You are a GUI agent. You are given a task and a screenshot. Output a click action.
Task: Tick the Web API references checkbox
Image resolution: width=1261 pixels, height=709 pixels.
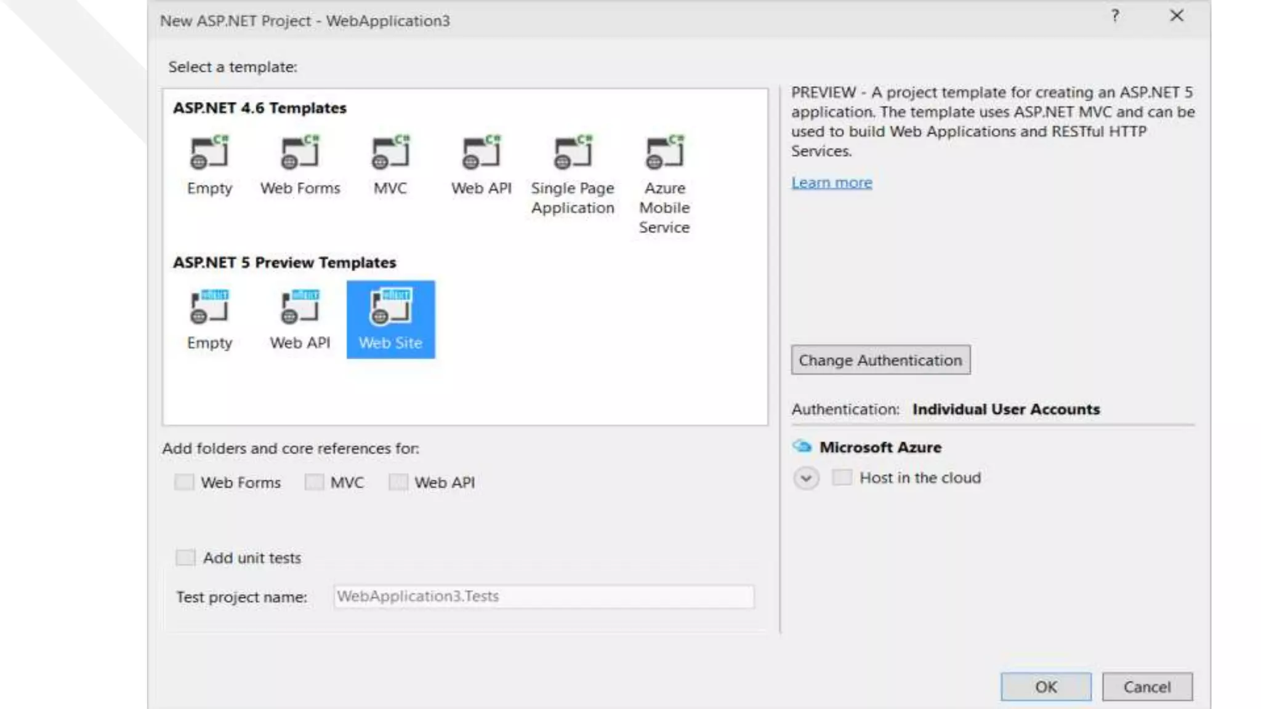(398, 482)
